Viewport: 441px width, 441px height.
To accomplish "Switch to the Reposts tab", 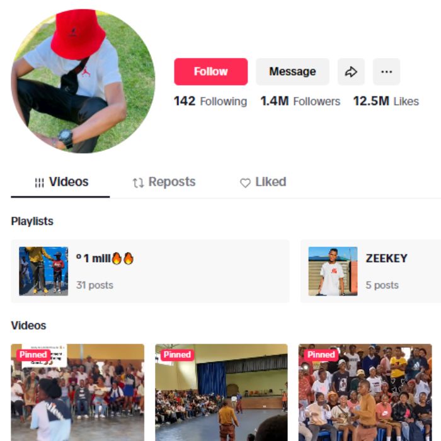I will [164, 182].
